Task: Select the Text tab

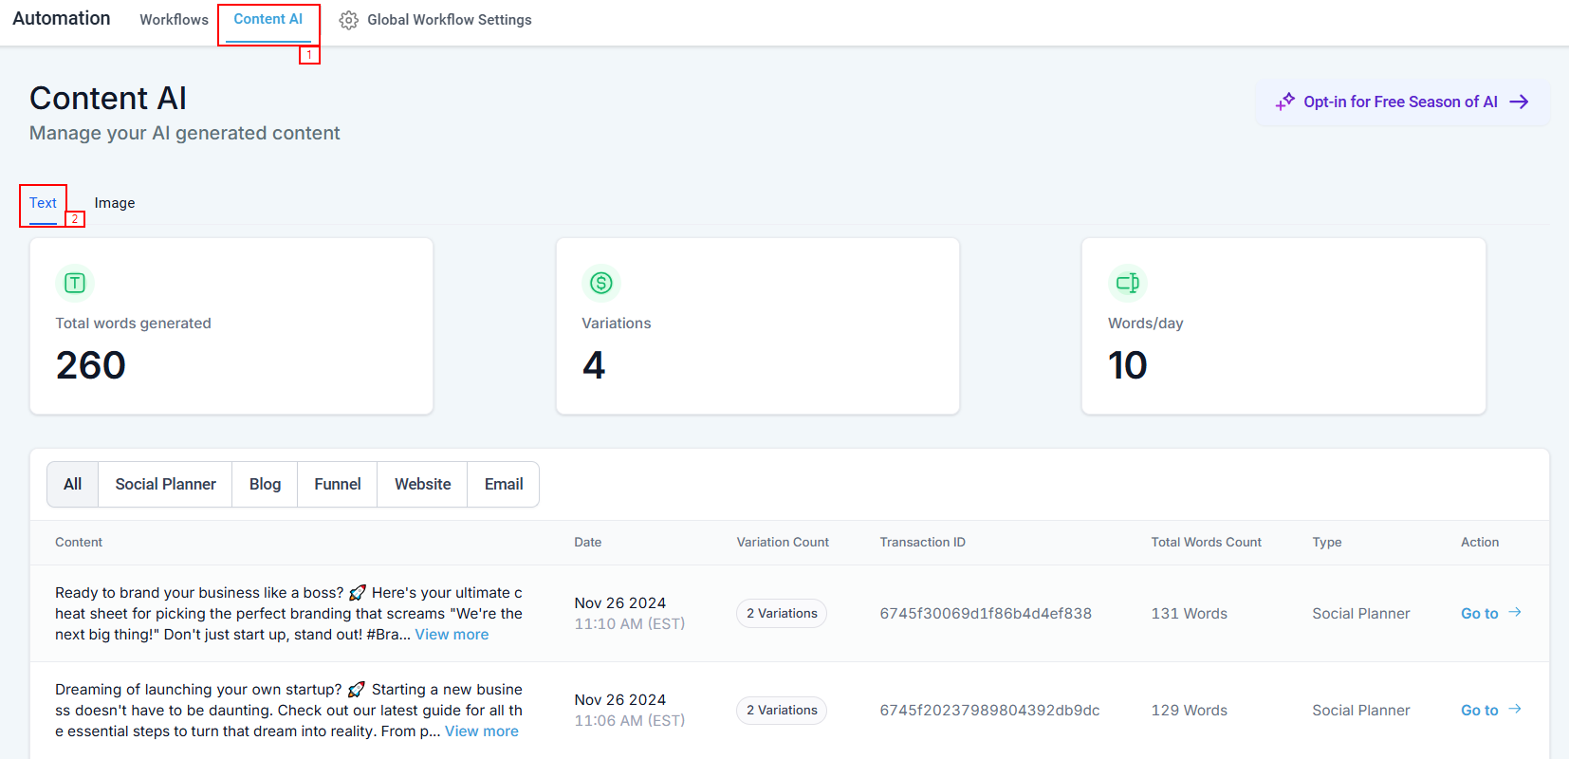Action: pyautogui.click(x=43, y=203)
